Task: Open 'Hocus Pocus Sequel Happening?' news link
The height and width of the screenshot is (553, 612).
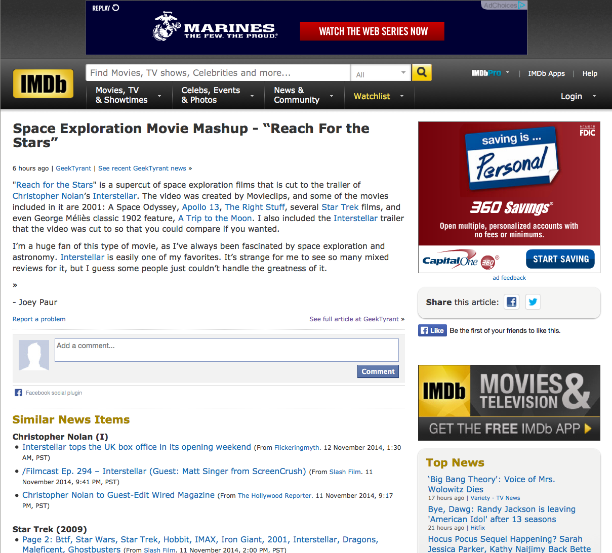Action: tap(509, 544)
